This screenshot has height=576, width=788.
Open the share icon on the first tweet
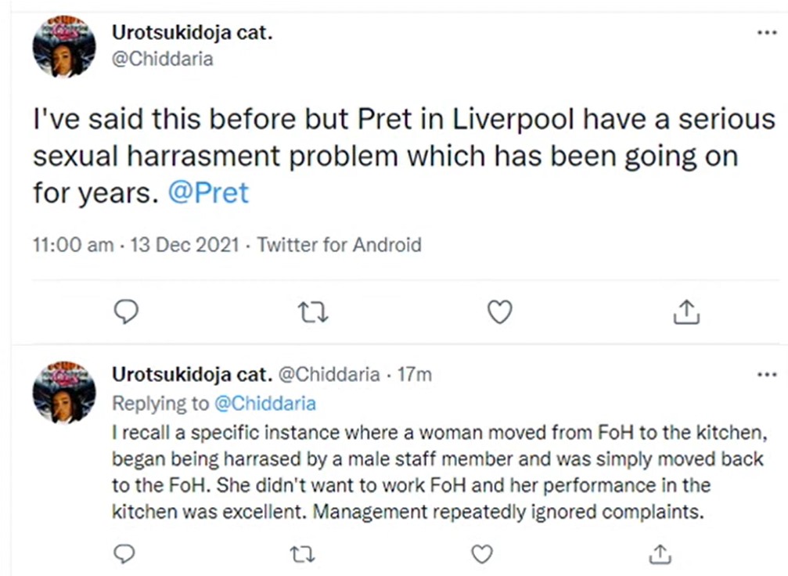(x=686, y=311)
